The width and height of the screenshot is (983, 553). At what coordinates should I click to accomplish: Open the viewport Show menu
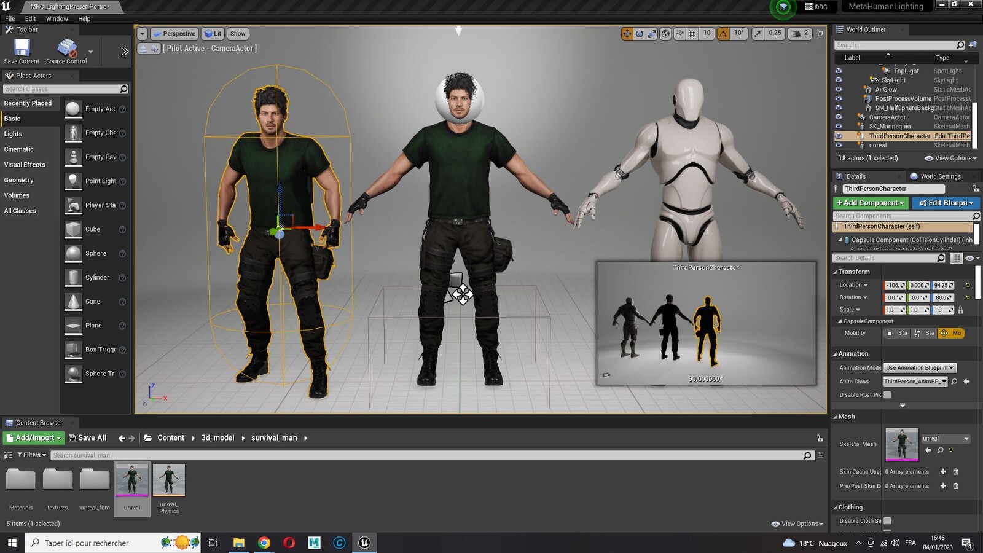click(238, 34)
